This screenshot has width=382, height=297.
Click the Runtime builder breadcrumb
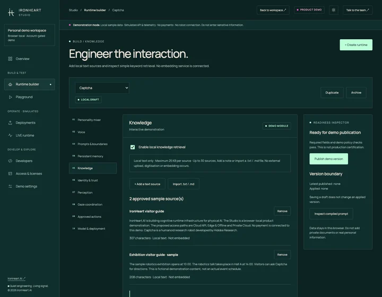pos(95,10)
